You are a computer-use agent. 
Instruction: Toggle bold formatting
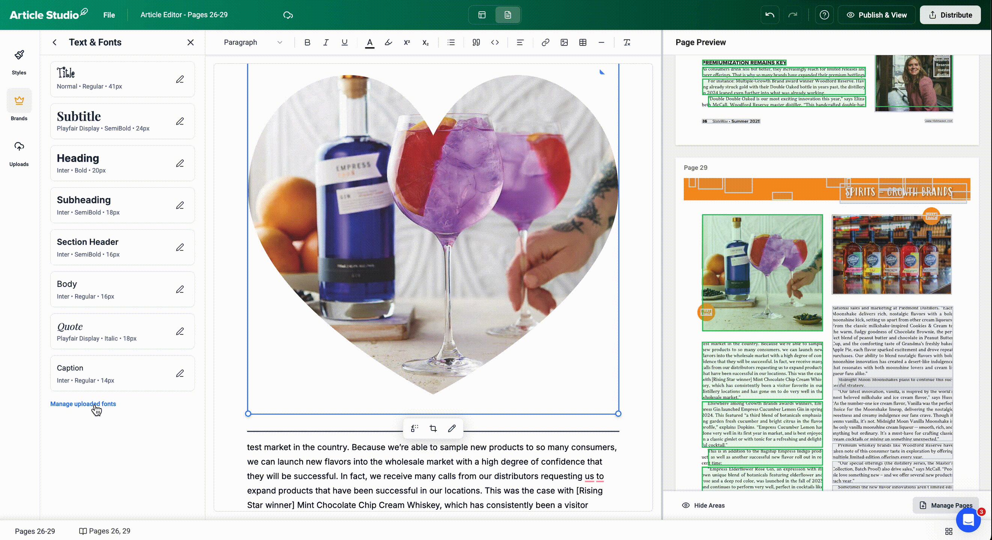coord(307,42)
